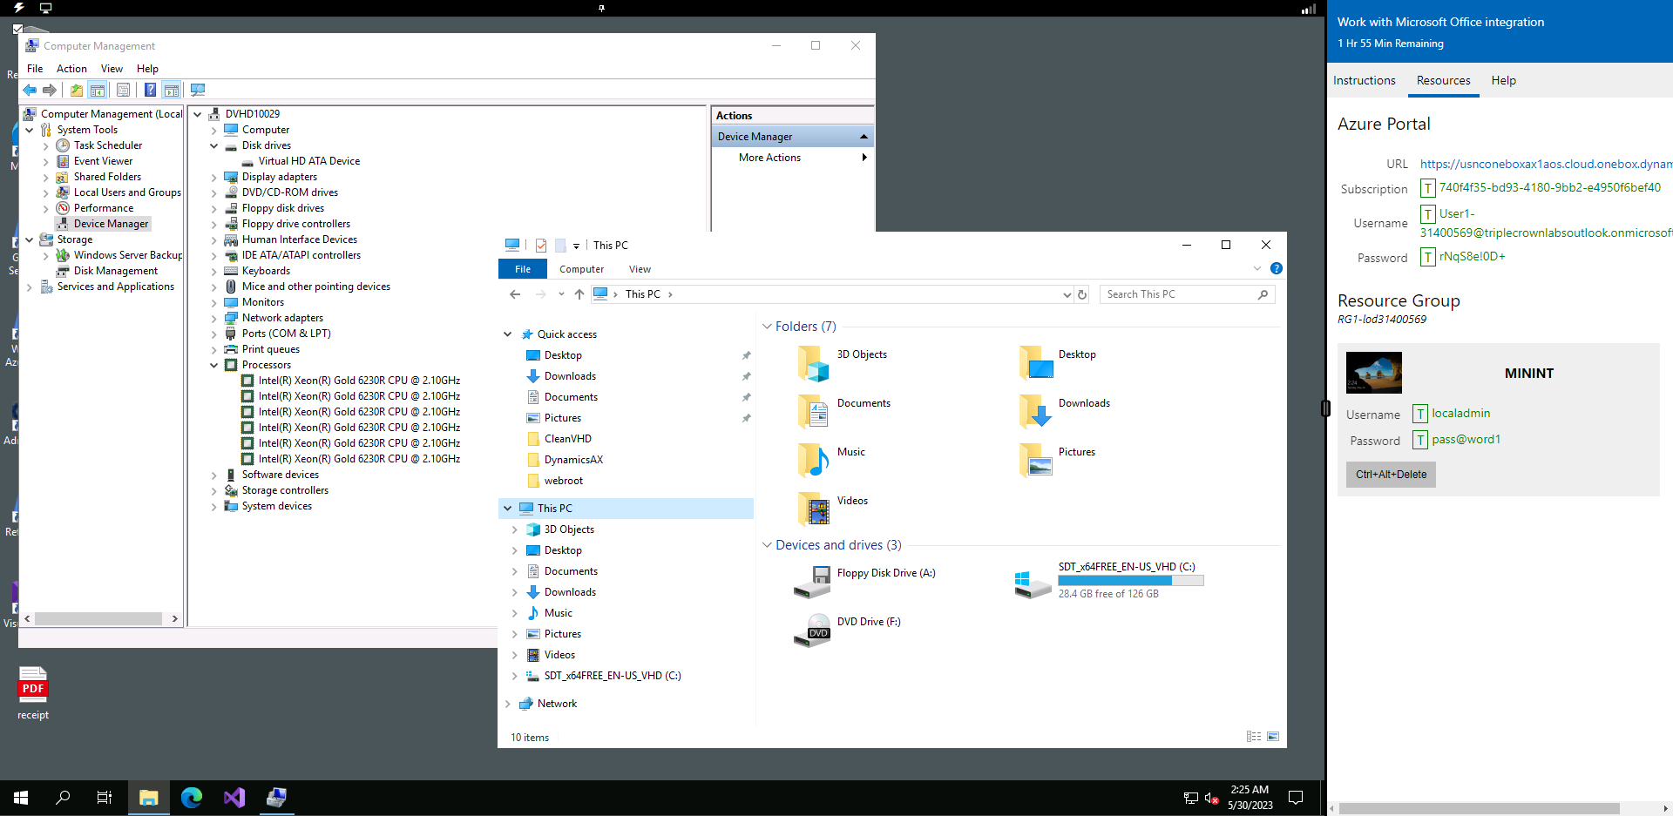The height and width of the screenshot is (816, 1673).
Task: Click the File Explorer help icon
Action: tap(1276, 269)
